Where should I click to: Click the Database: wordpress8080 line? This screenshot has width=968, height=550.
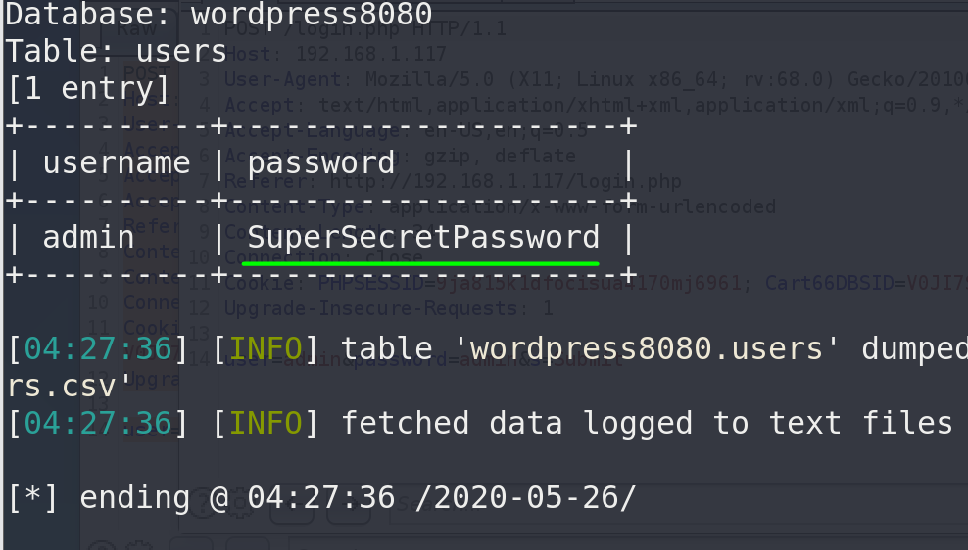click(x=218, y=15)
